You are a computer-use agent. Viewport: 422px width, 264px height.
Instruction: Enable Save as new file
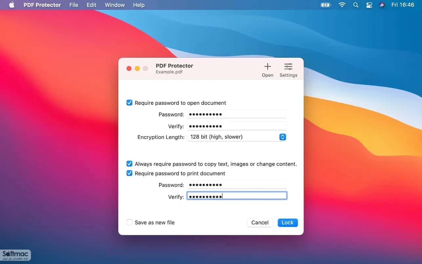(129, 222)
